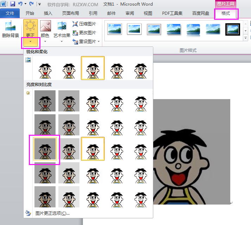The image size is (251, 225).
Task: Open the 文件 tab
Action: [x=10, y=13]
